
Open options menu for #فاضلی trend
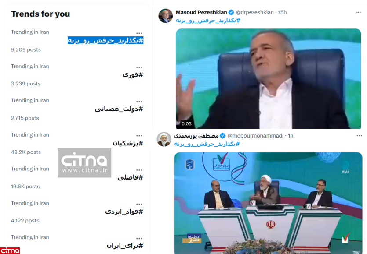point(139,170)
